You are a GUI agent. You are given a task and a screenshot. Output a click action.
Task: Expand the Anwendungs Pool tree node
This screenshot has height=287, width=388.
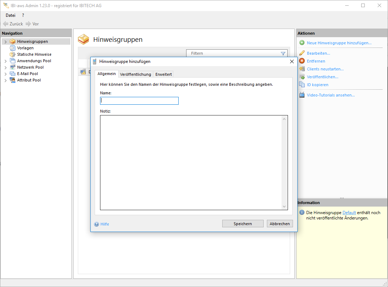[x=5, y=61]
